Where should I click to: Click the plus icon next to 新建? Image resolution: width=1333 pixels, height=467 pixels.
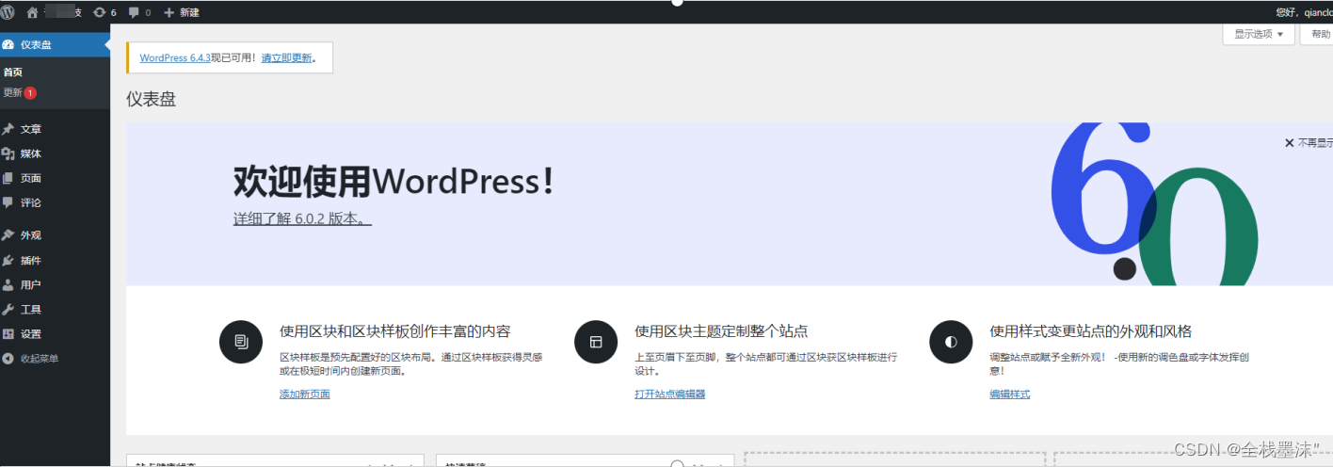[169, 12]
